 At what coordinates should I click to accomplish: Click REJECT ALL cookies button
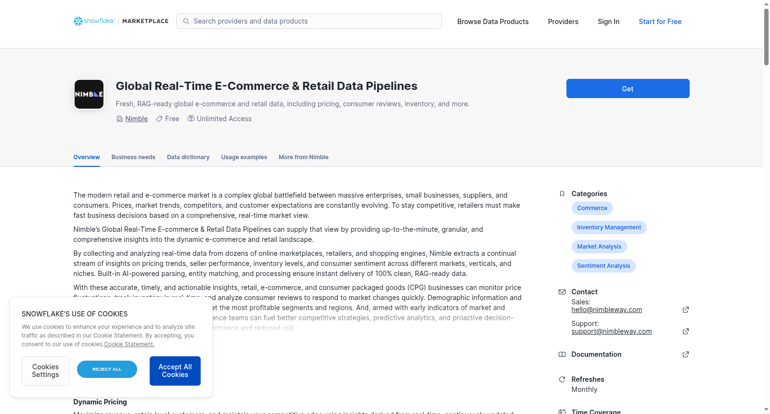(x=107, y=369)
